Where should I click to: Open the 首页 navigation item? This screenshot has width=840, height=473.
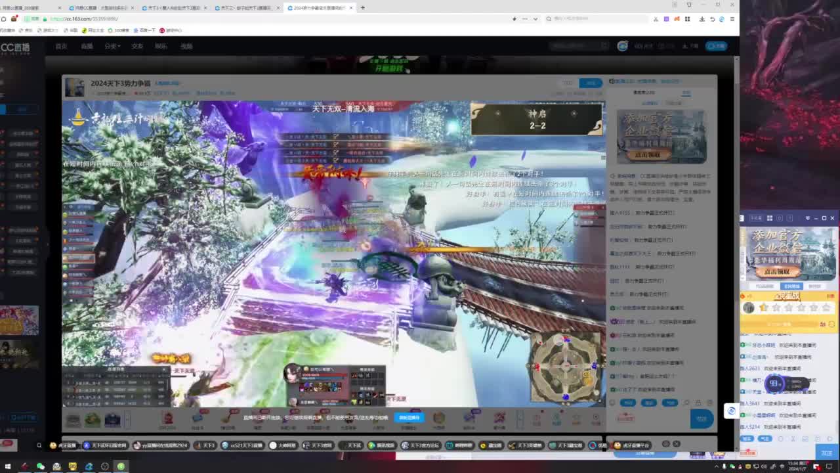pyautogui.click(x=61, y=47)
